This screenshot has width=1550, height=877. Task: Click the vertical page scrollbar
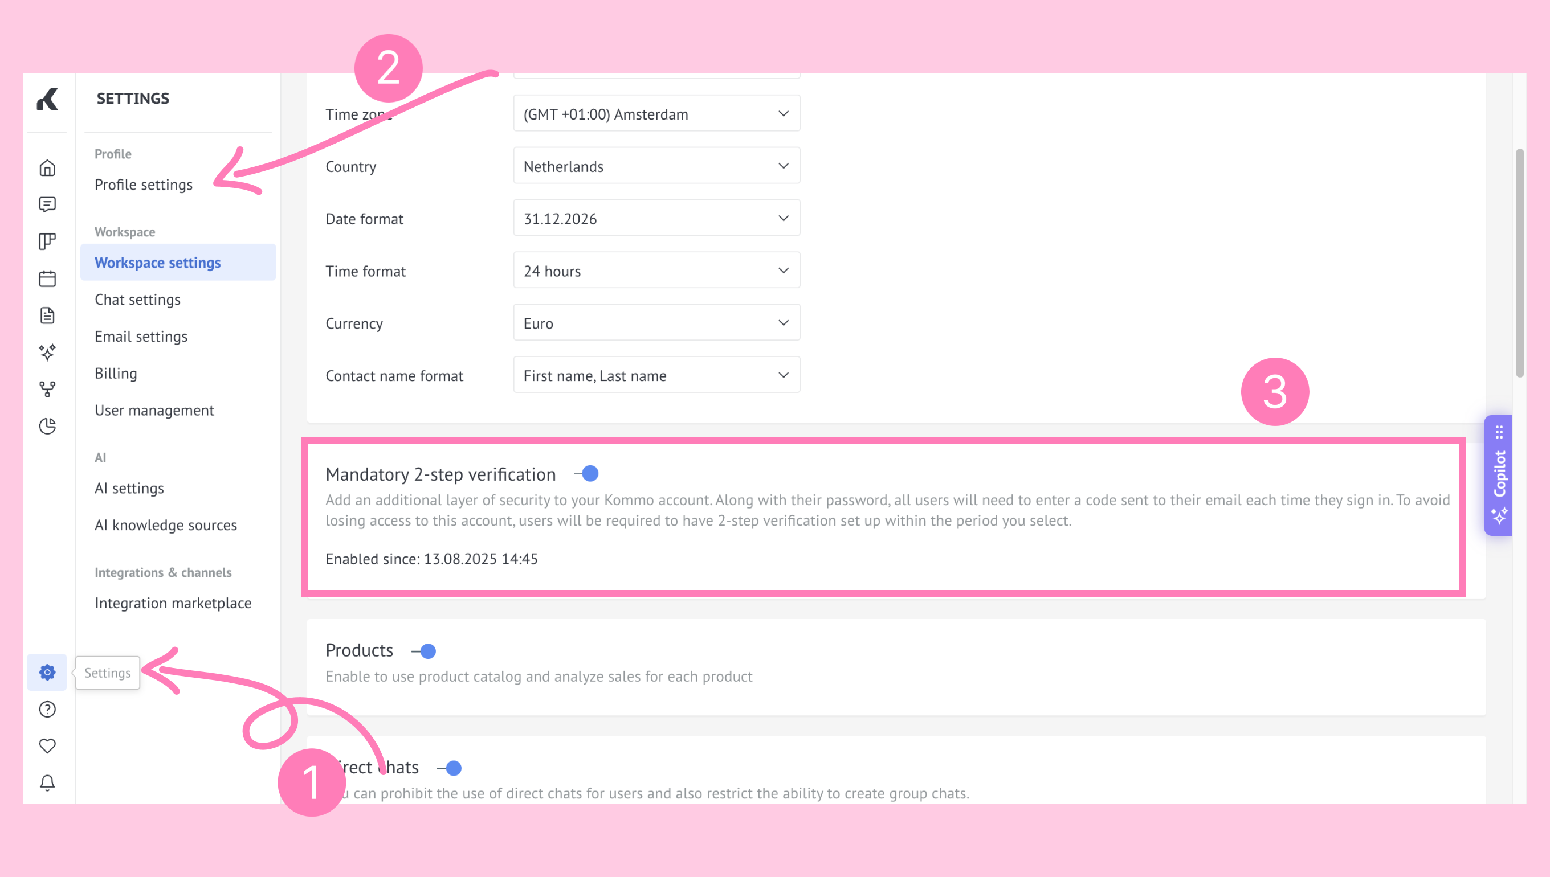(1519, 263)
